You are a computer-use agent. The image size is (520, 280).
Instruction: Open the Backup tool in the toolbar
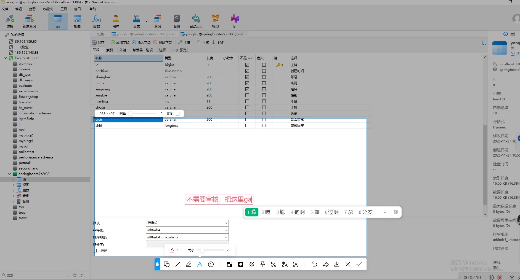point(177,21)
